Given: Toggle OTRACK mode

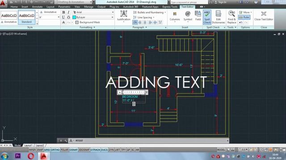Looking at the screenshot, I should [95, 150].
